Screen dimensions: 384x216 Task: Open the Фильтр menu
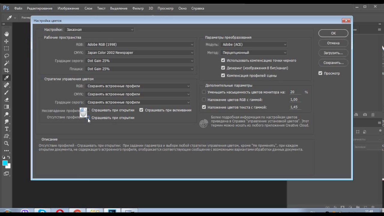click(138, 8)
